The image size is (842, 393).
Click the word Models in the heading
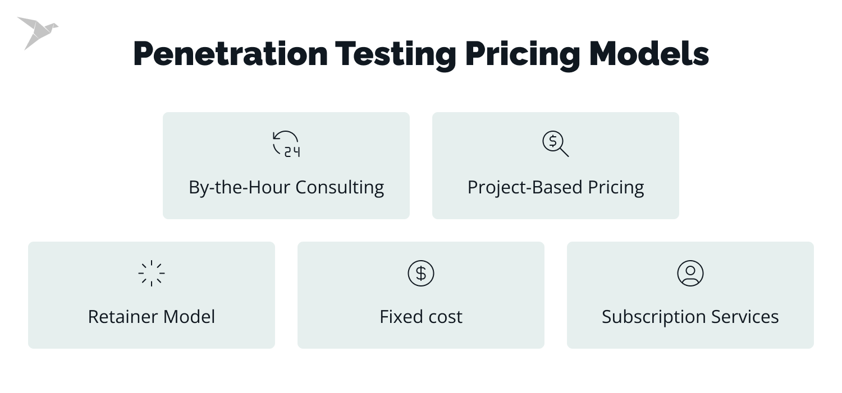(x=649, y=54)
